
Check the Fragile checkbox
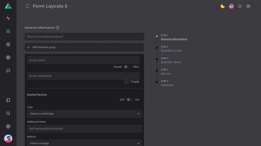pyautogui.click(x=126, y=82)
